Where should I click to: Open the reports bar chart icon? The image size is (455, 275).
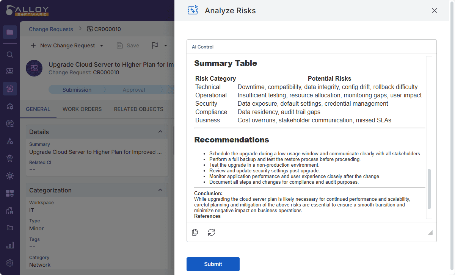click(x=10, y=245)
